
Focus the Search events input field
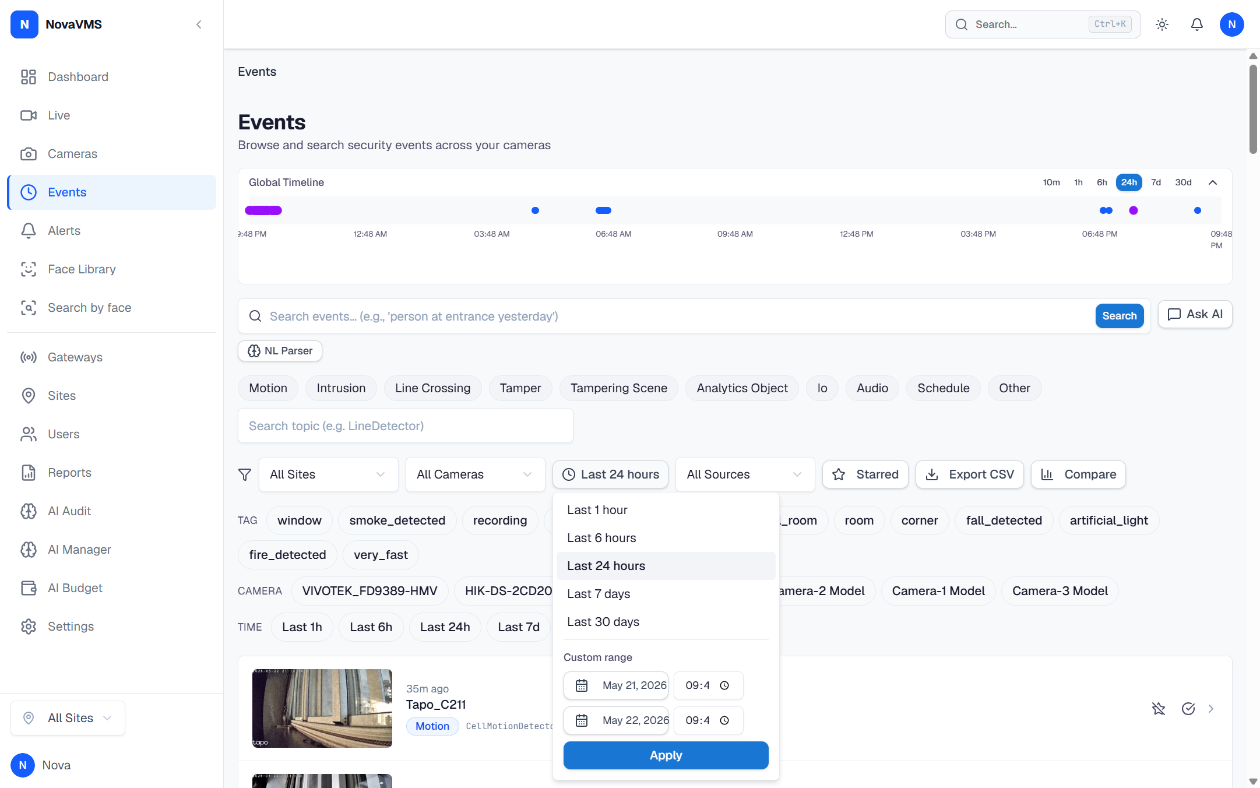(x=679, y=316)
